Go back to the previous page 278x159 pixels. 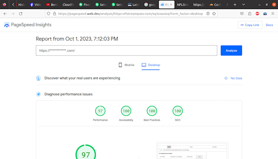5,13
